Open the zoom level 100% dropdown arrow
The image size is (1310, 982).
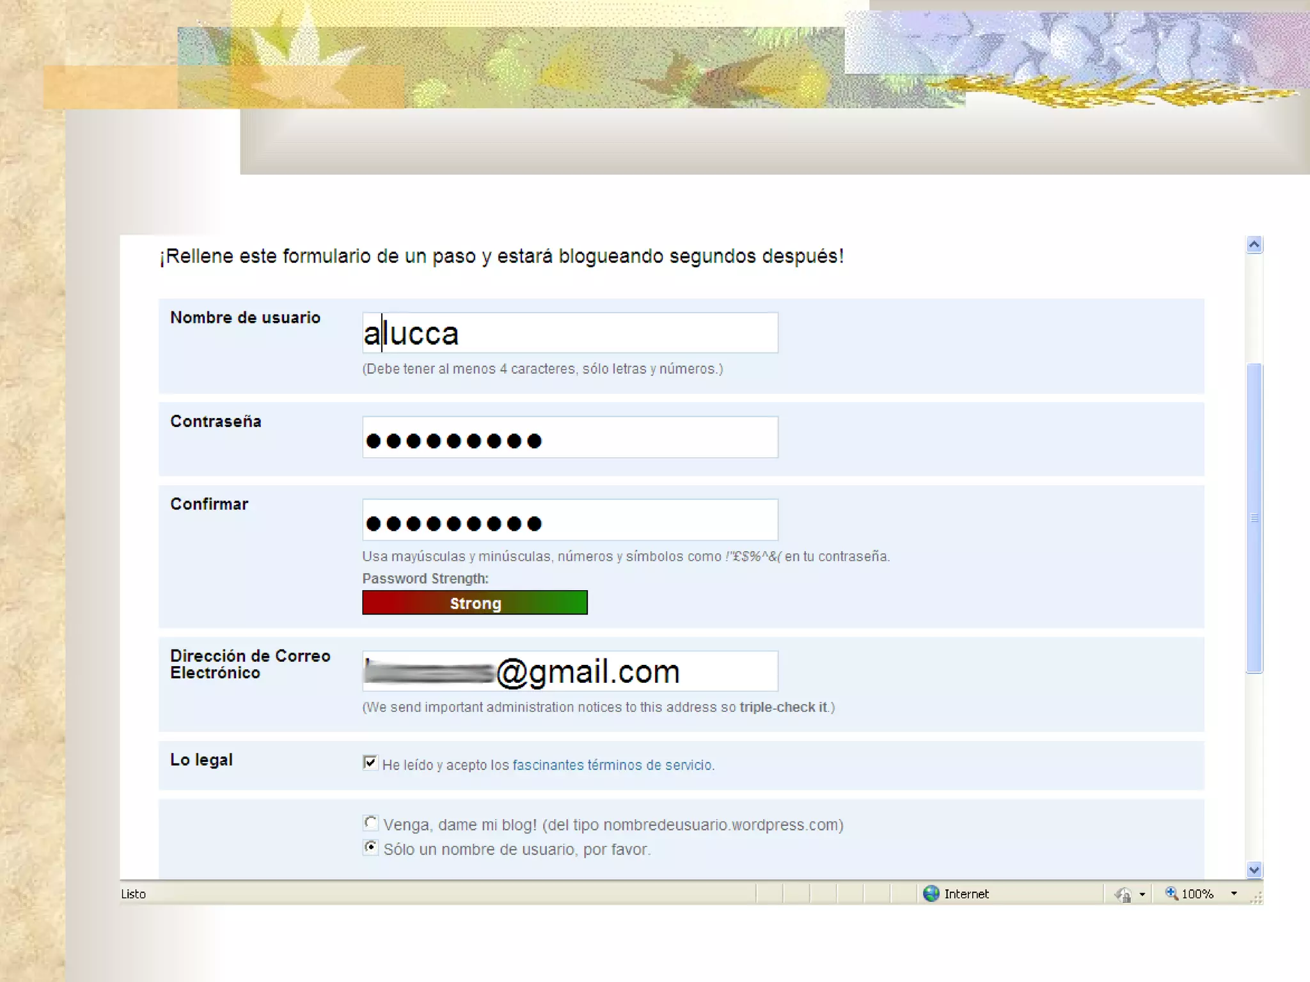click(x=1234, y=894)
